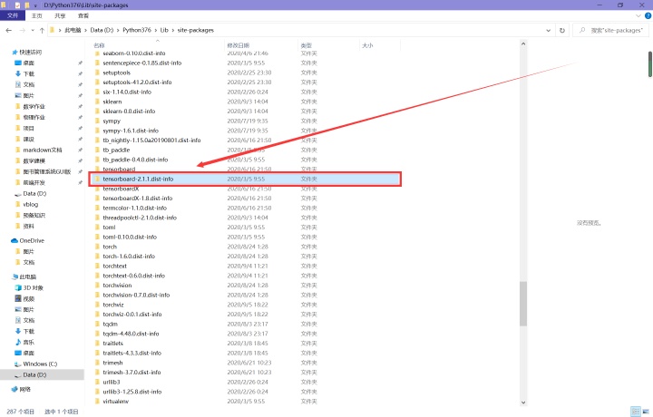Click the 3D 对象 icon in sidebar
Screen dimensions: 653x417
pos(18,287)
